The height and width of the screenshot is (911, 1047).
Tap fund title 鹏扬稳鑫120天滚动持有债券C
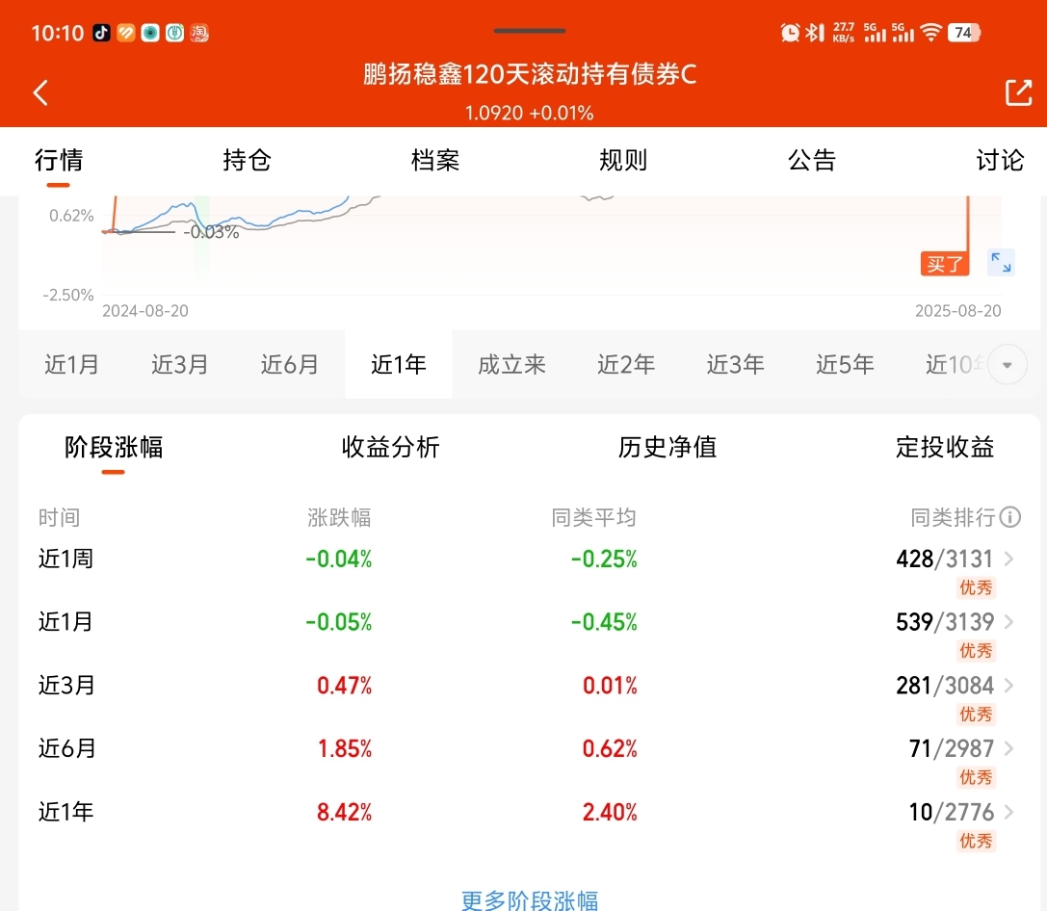[530, 74]
